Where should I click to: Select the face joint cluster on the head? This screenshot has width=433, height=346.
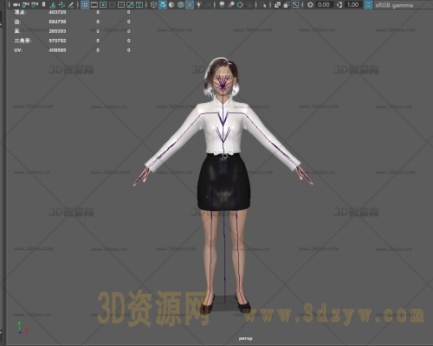[223, 84]
